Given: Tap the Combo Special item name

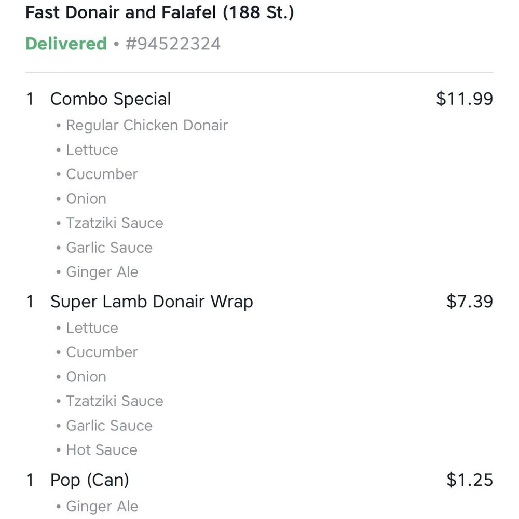Looking at the screenshot, I should tap(111, 99).
